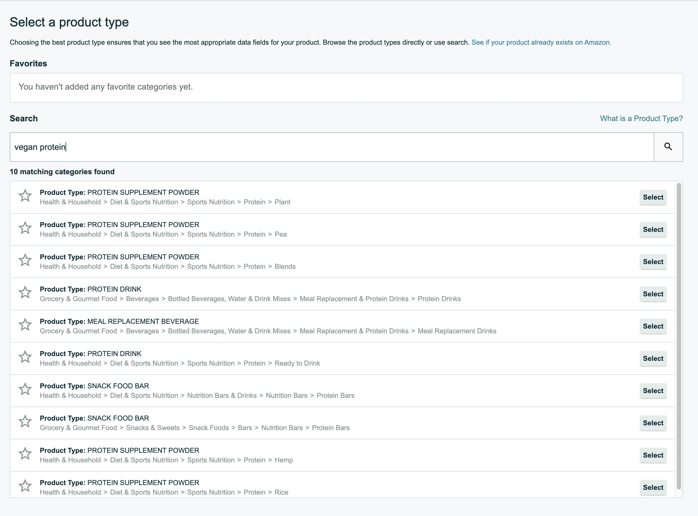Favorite the Protein > Blends category star
The image size is (698, 516).
25,260
